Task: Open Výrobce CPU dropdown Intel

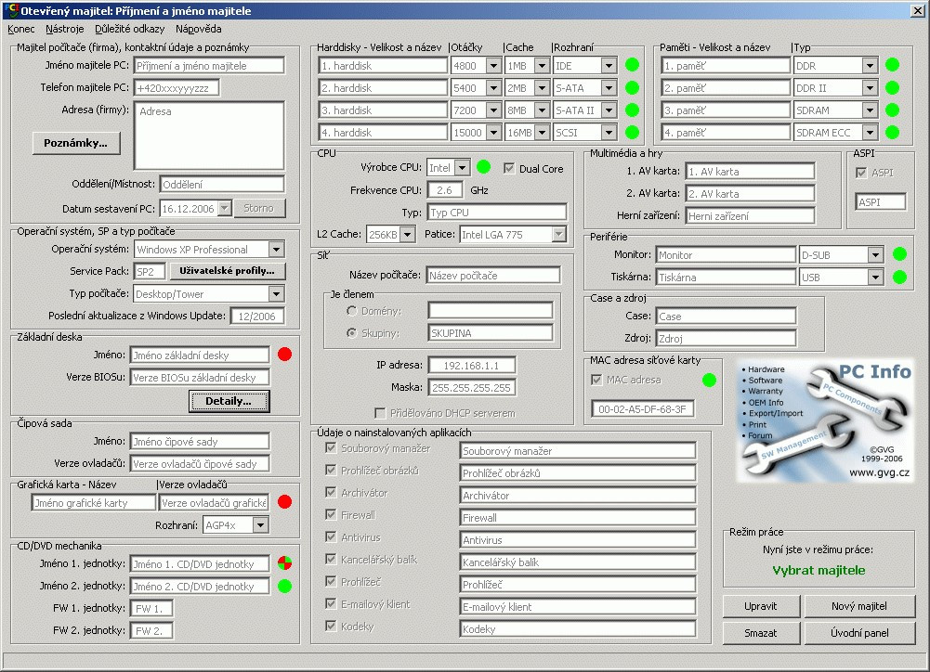Action: pyautogui.click(x=462, y=168)
